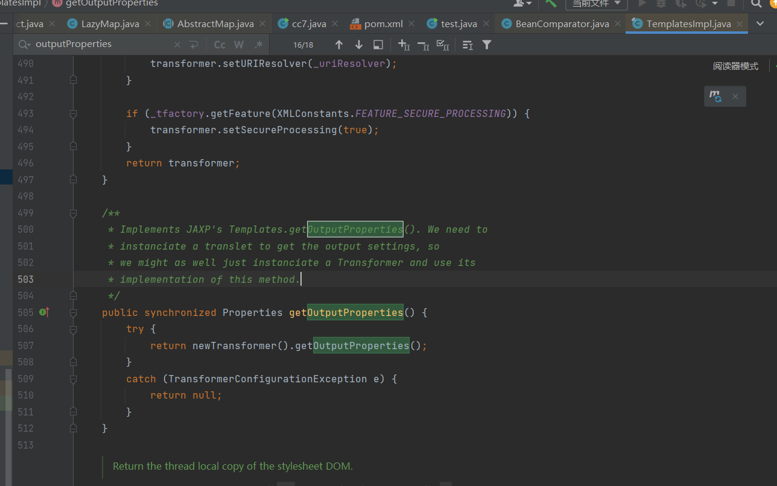
Task: Toggle Regex (.*) search option
Action: point(258,45)
